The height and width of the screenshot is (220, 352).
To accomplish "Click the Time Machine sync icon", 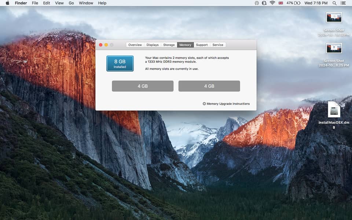I will (x=264, y=3).
